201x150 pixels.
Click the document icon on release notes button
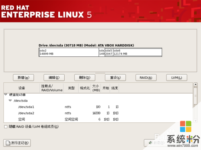click(x=8, y=143)
